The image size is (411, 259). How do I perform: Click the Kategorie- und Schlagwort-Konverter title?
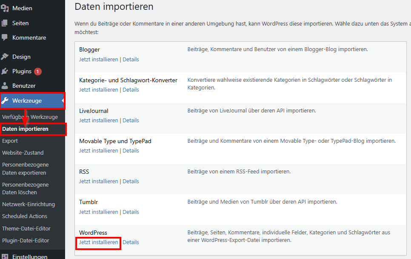[128, 80]
